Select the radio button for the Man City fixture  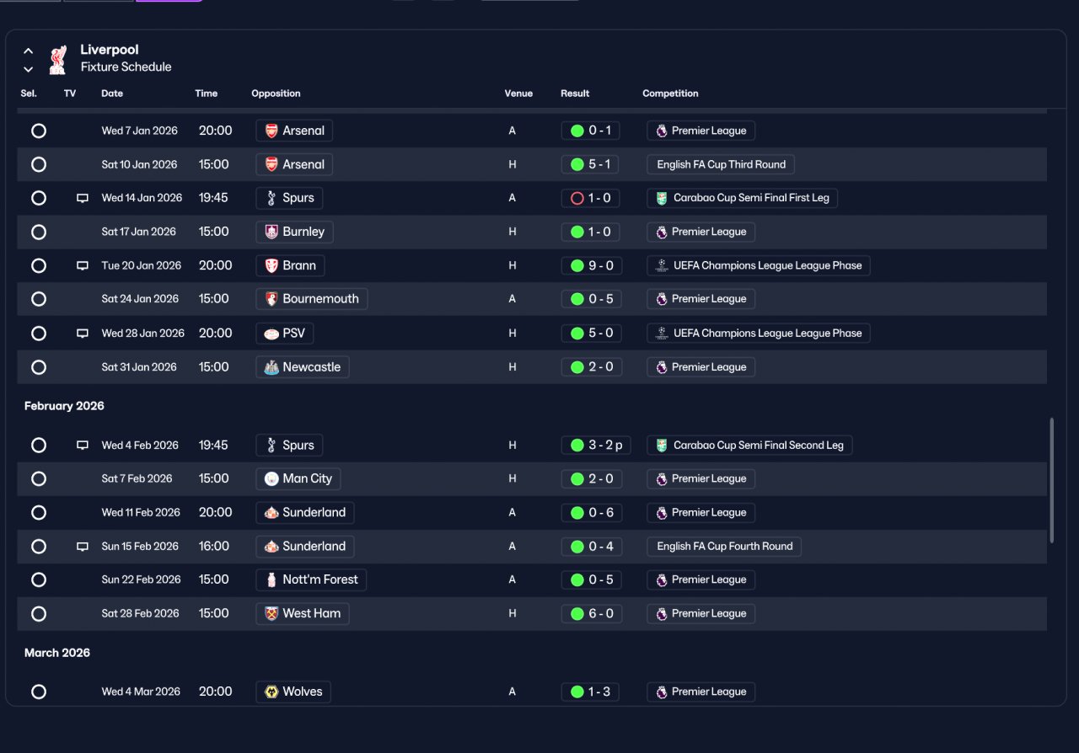[x=39, y=478]
